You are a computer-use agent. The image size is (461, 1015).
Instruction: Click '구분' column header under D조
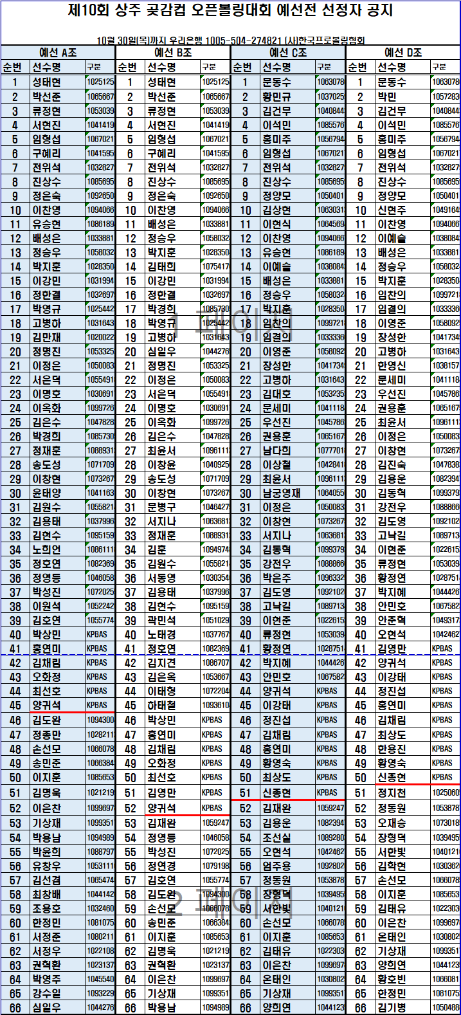439,67
